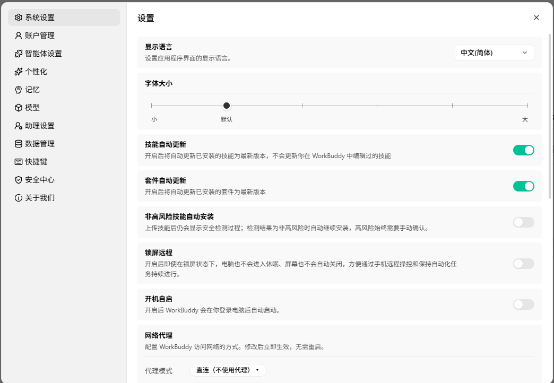The height and width of the screenshot is (383, 554).
Task: Enable the 开机自启 toggle
Action: [x=523, y=304]
